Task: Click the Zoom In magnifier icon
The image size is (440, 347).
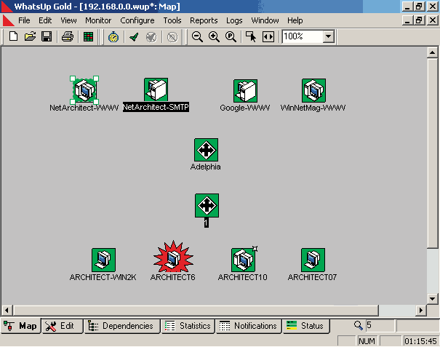Action: (x=214, y=36)
